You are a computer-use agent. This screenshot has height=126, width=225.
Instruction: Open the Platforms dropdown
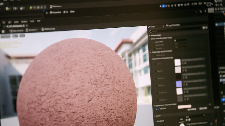[x=56, y=7]
